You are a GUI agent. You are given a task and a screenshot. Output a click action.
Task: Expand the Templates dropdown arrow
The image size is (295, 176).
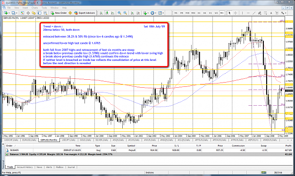click(163, 13)
